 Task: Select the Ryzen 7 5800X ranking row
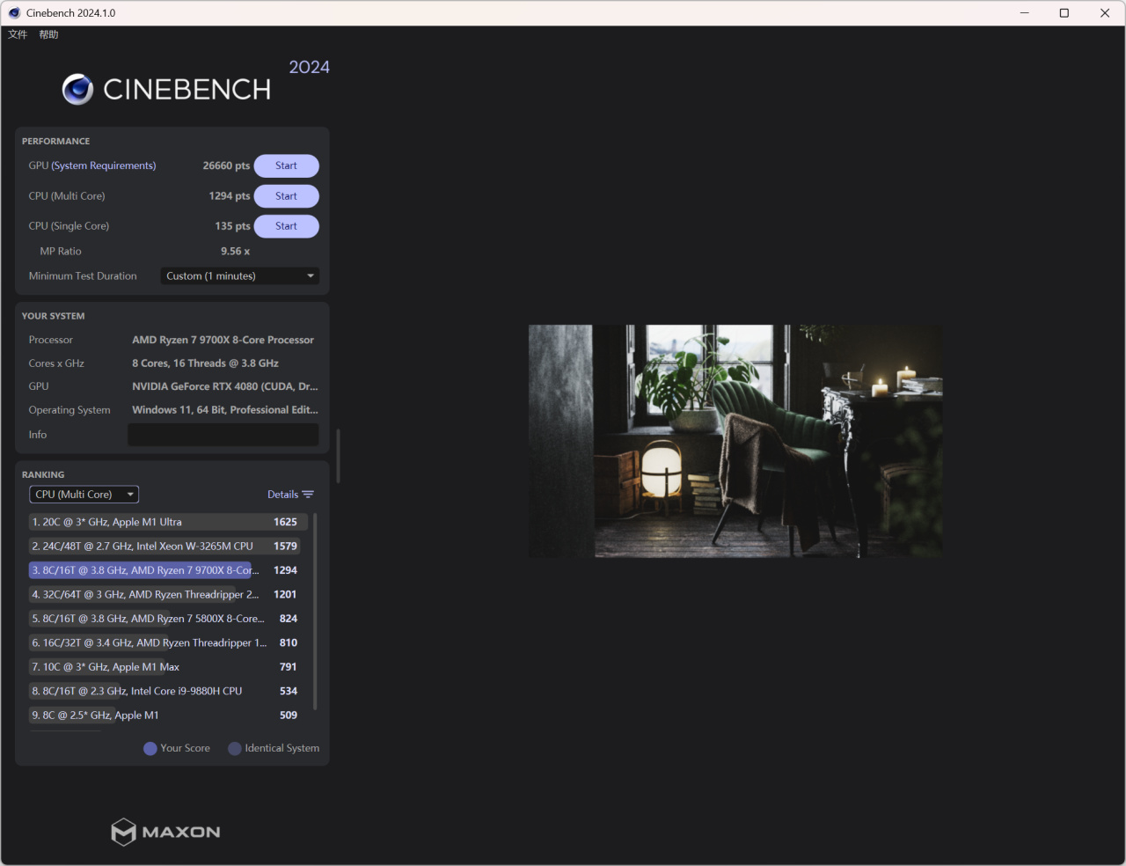click(168, 619)
